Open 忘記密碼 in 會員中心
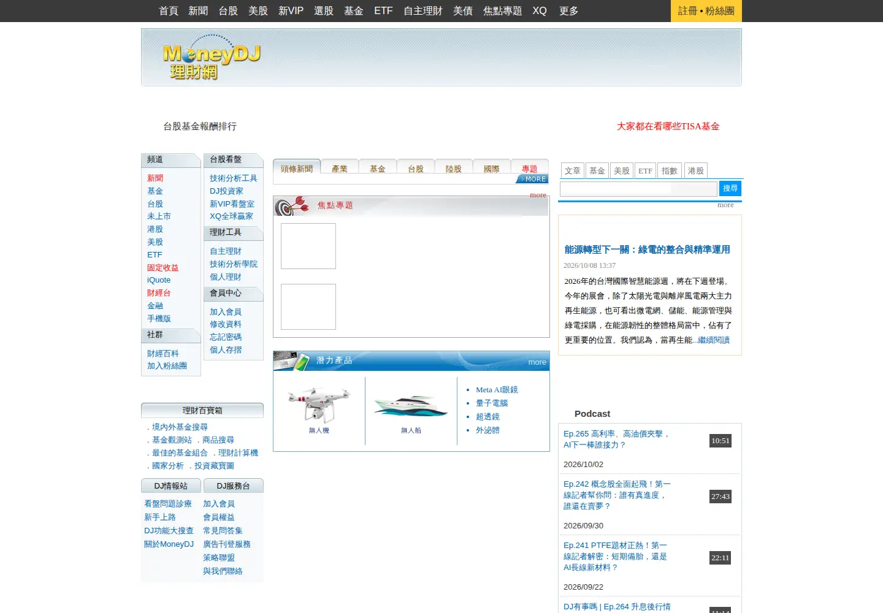Screen dimensions: 883x613 [x=226, y=337]
